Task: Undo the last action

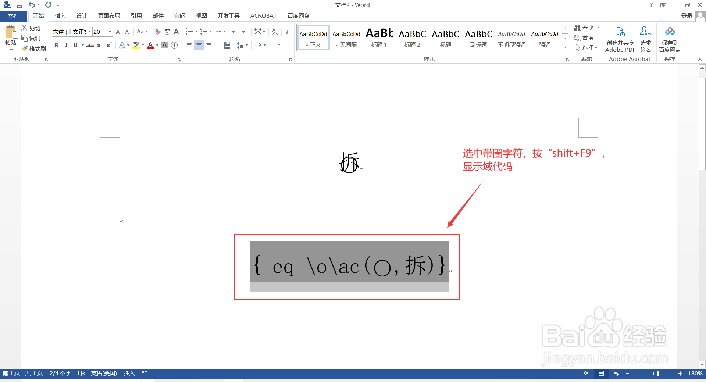Action: pos(32,5)
